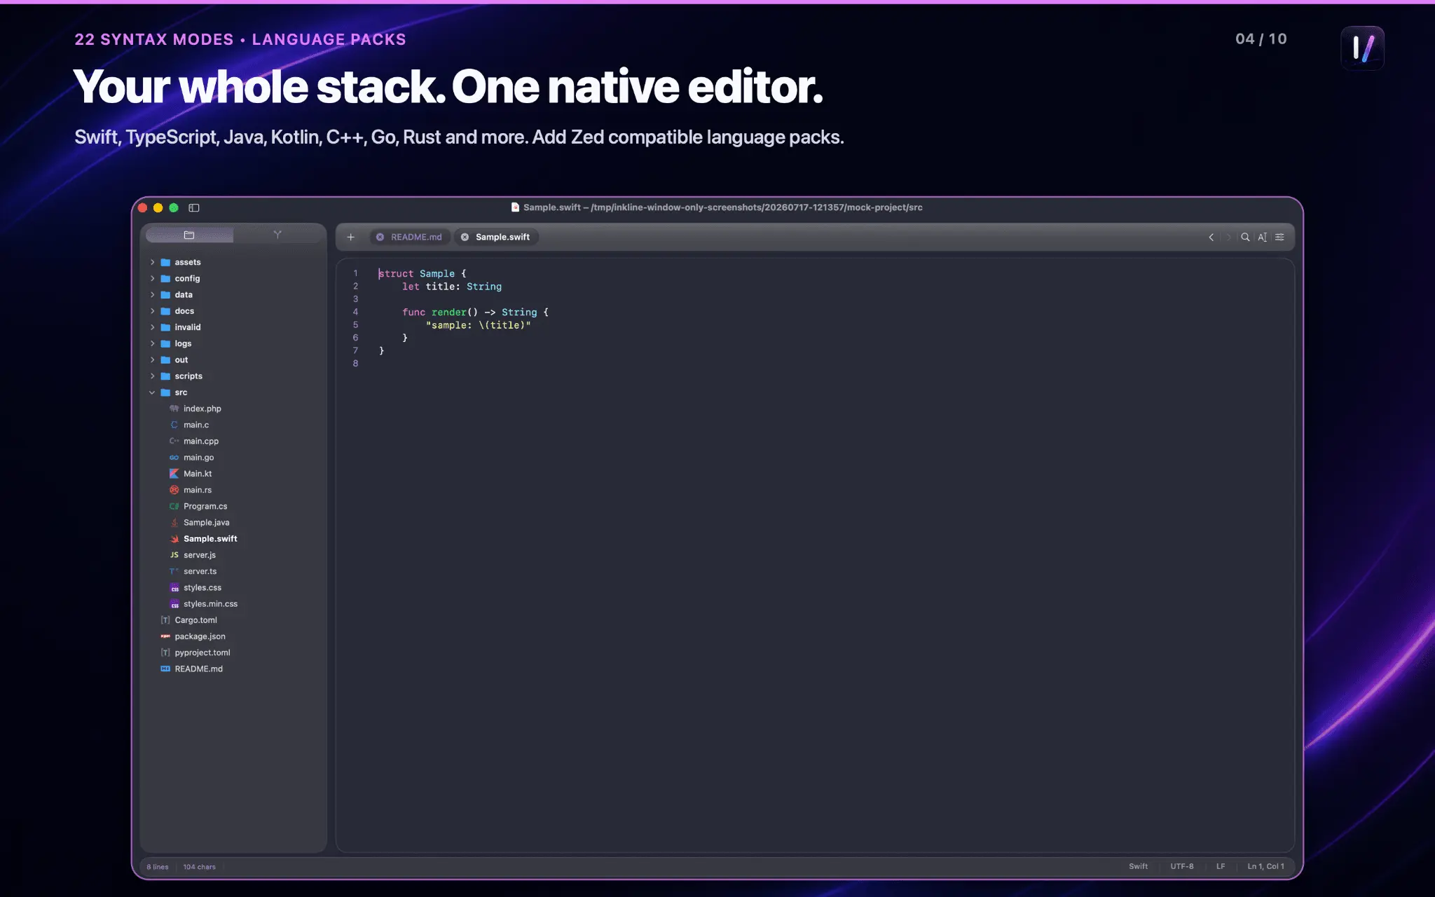Image resolution: width=1435 pixels, height=897 pixels.
Task: Click the C# icon beside Program.cs
Action: [x=174, y=506]
